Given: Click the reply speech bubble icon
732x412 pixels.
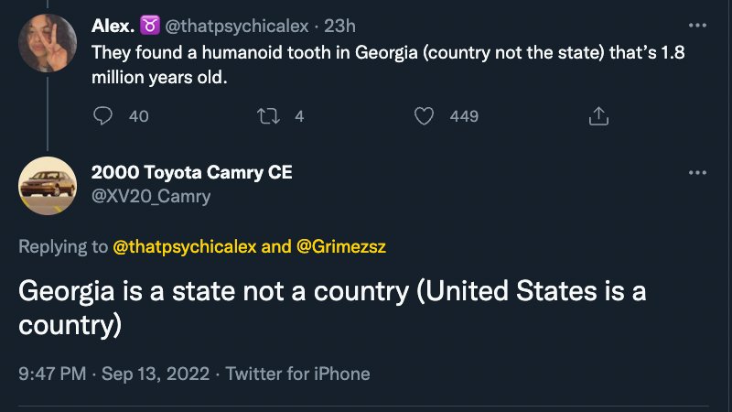Looking at the screenshot, I should (x=102, y=116).
